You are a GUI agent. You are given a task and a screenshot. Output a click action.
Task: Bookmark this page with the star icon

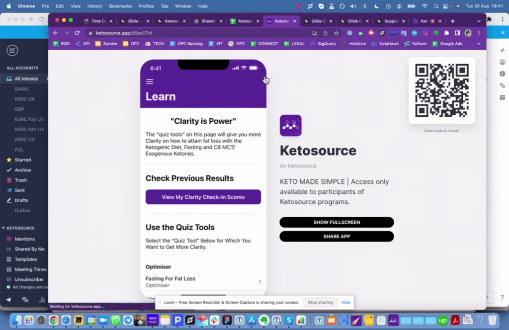[x=337, y=33]
